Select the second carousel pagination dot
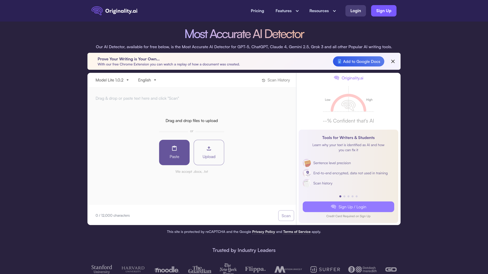Viewport: 488px width, 274px height. point(344,196)
